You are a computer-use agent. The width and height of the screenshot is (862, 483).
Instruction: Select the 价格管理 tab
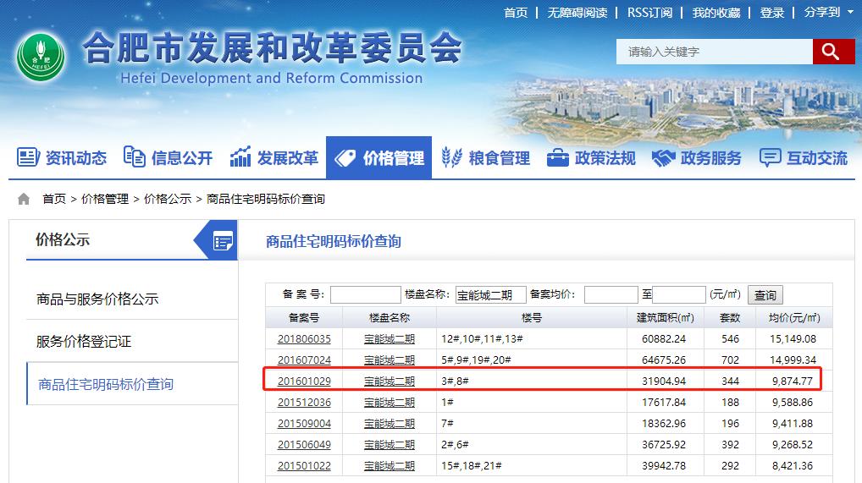[379, 157]
